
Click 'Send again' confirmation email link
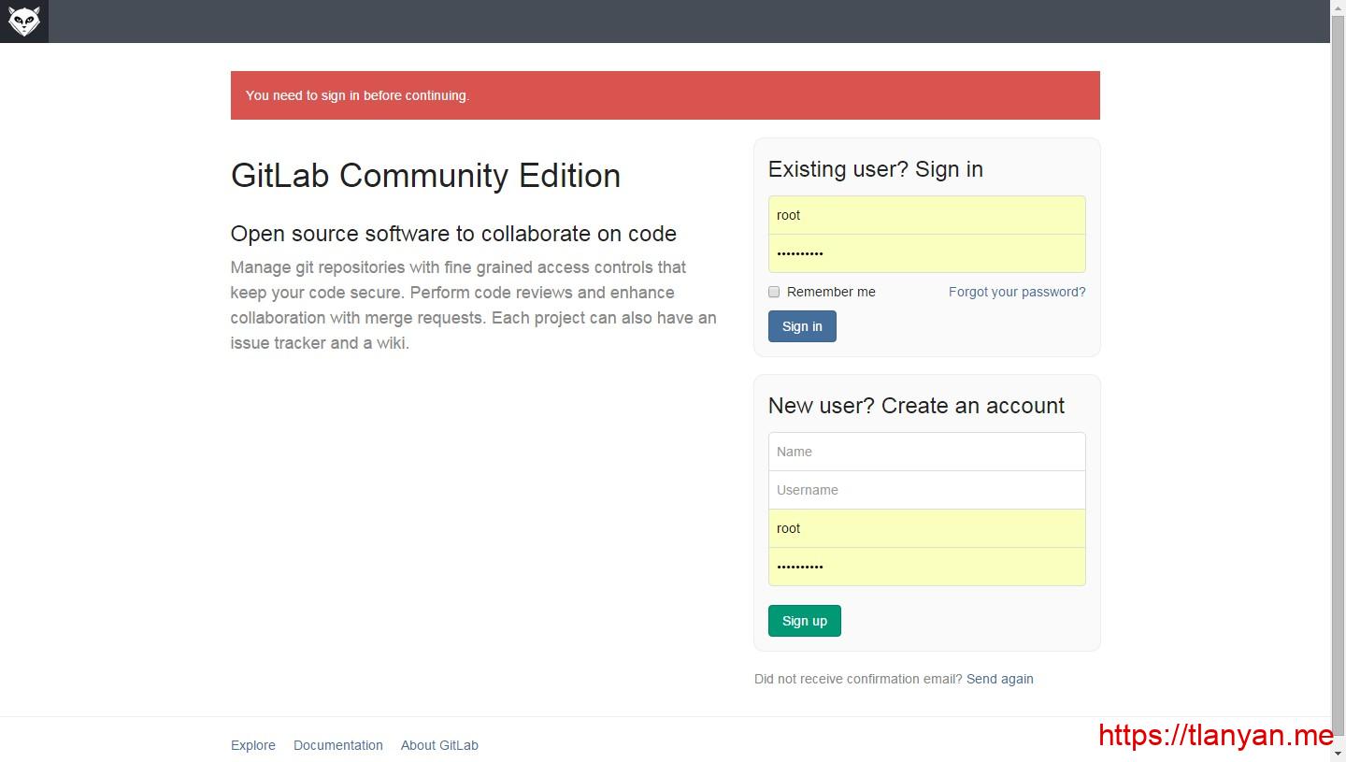(x=999, y=679)
